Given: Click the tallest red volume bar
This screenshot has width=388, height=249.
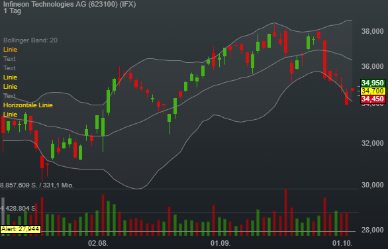Looking at the screenshot, I should tap(285, 212).
